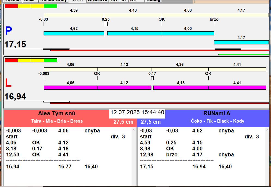
Task: Click scroll-up arrow in RUNami A results
Action: (267, 130)
